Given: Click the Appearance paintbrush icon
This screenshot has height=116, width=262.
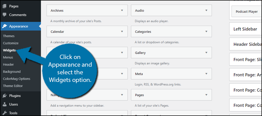Looking at the screenshot, I should [5, 26].
